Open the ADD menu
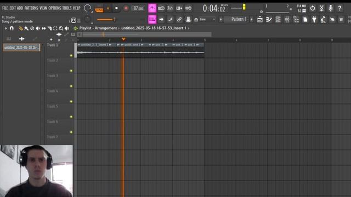The image size is (351, 197). pyautogui.click(x=20, y=8)
